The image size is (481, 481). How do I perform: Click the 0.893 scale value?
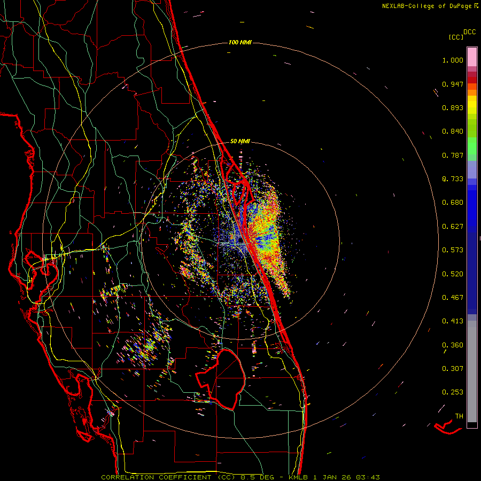coord(453,107)
